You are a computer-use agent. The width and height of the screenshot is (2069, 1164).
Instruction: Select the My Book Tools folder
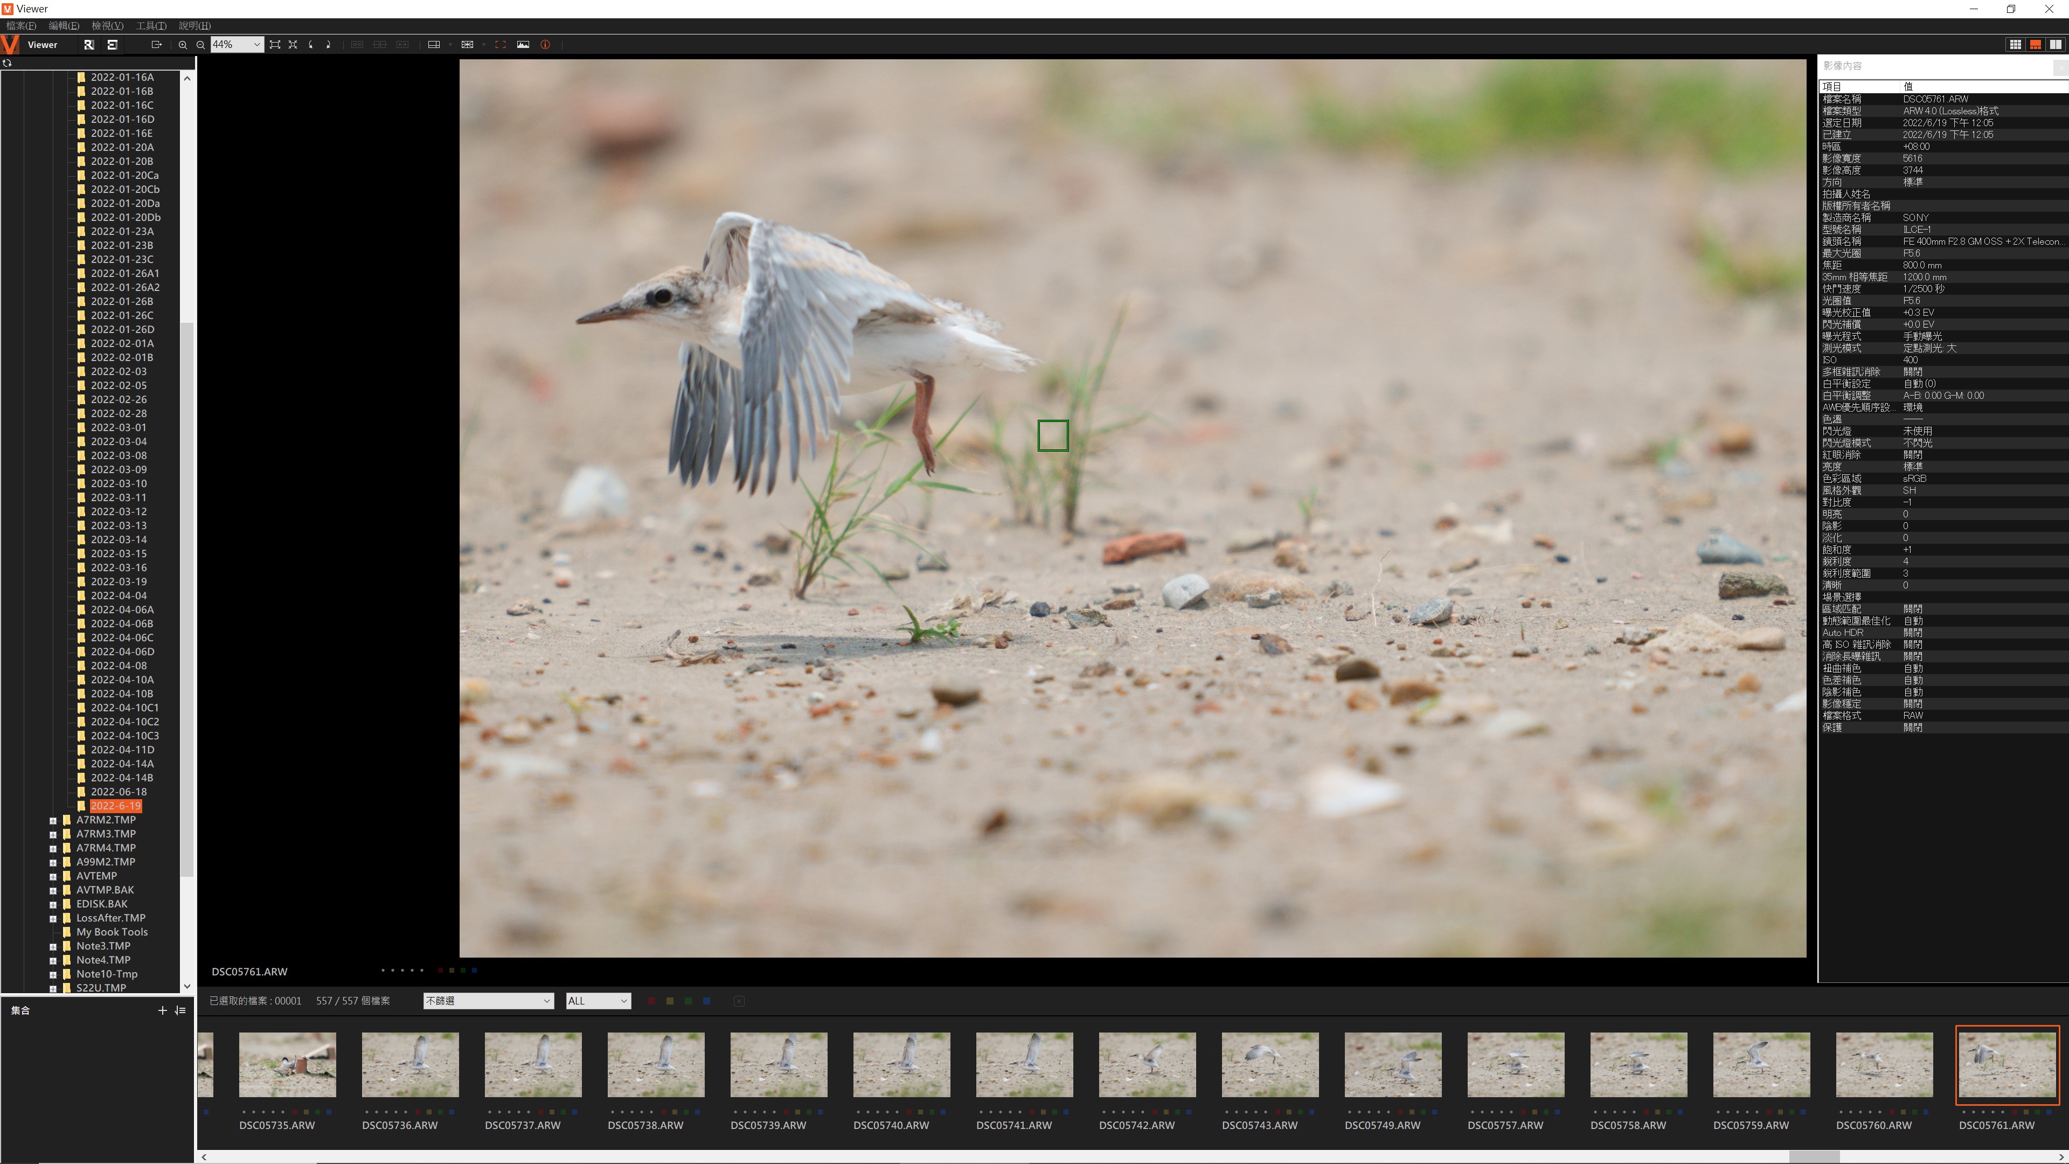(112, 932)
